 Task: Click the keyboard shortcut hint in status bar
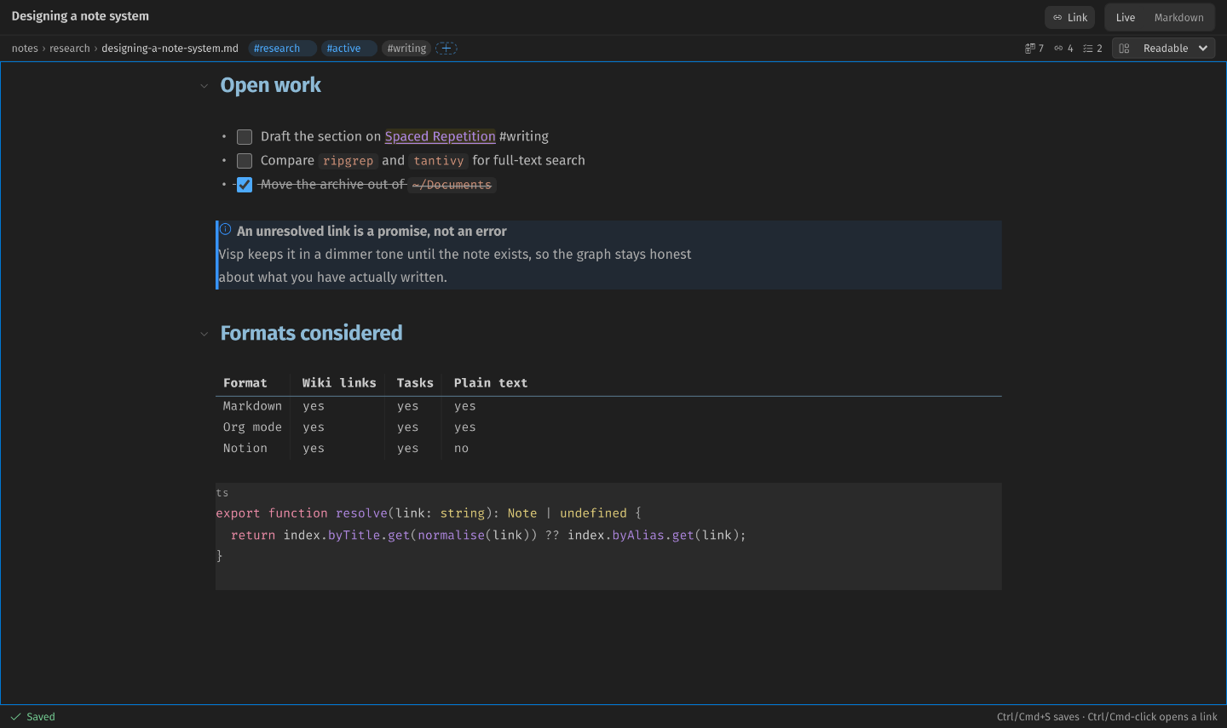click(1108, 717)
